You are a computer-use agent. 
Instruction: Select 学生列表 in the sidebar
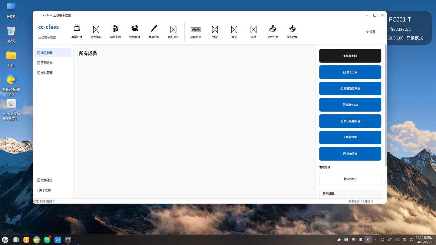point(53,53)
